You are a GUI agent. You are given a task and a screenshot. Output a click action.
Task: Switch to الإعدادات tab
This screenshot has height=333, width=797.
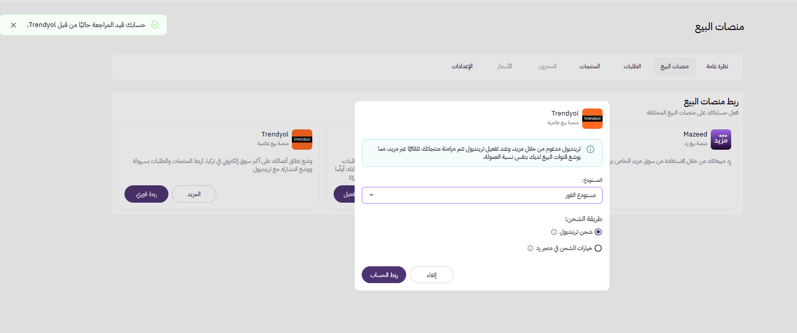click(x=462, y=67)
